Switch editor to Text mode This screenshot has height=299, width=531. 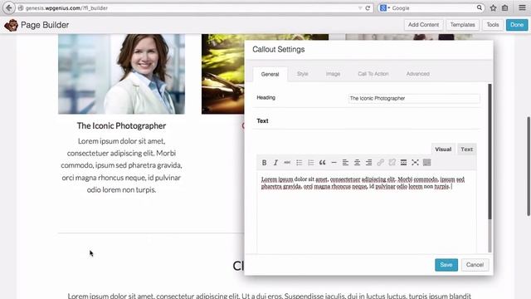466,149
